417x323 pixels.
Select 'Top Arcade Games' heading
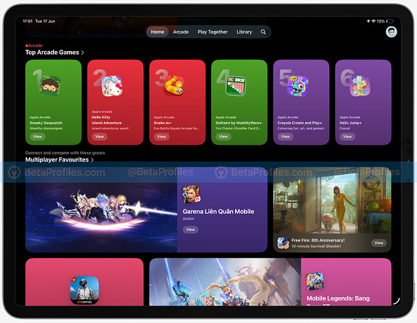click(x=52, y=52)
